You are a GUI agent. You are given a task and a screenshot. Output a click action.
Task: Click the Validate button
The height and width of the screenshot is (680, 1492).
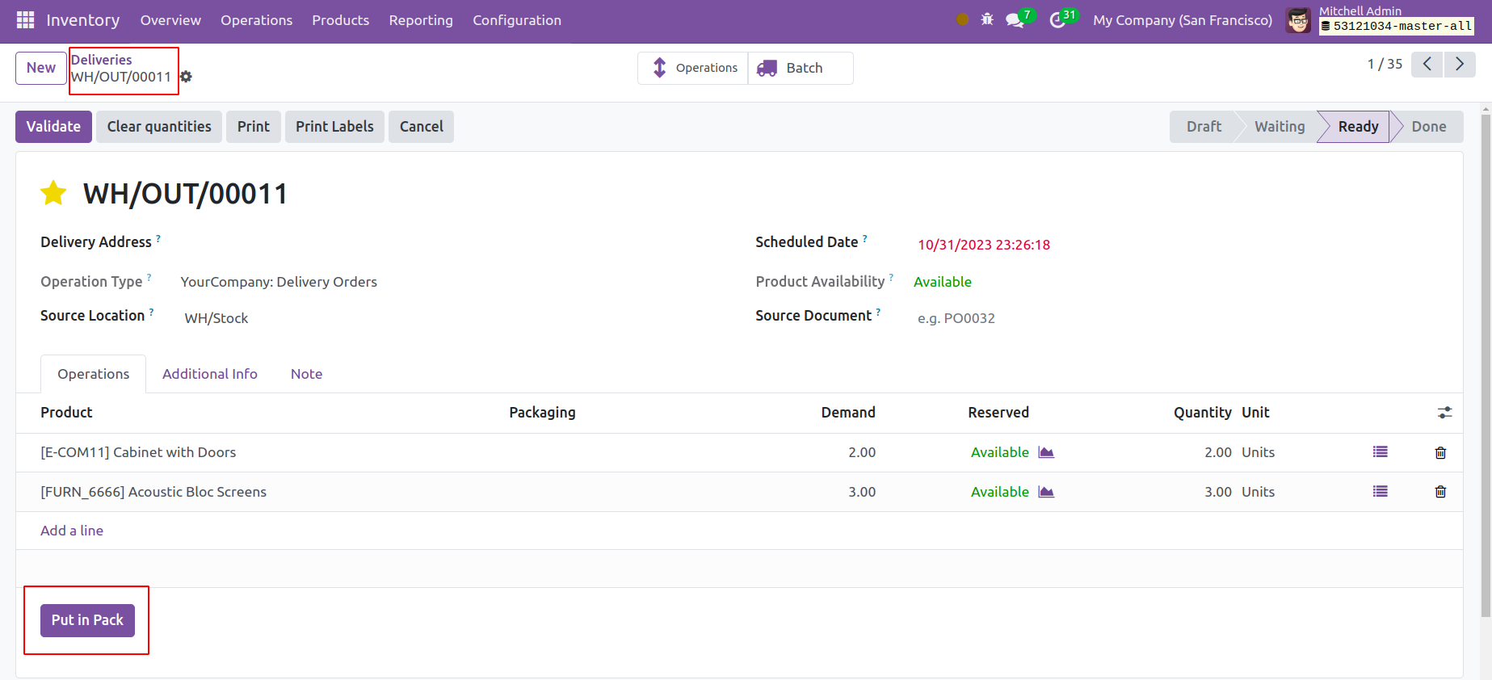pos(53,127)
